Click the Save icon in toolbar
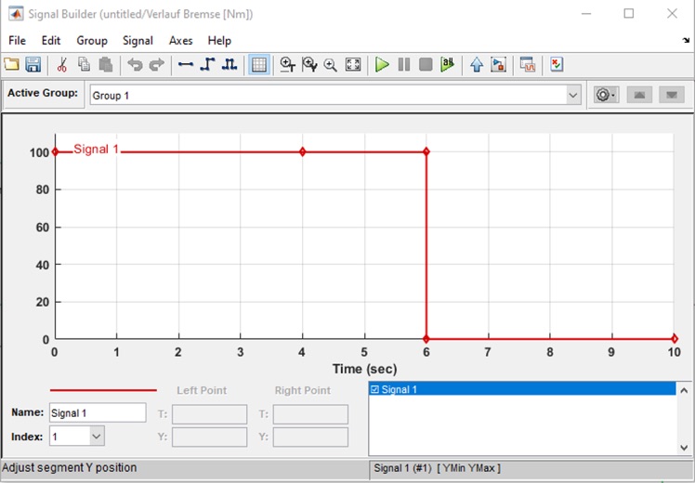 pyautogui.click(x=33, y=65)
